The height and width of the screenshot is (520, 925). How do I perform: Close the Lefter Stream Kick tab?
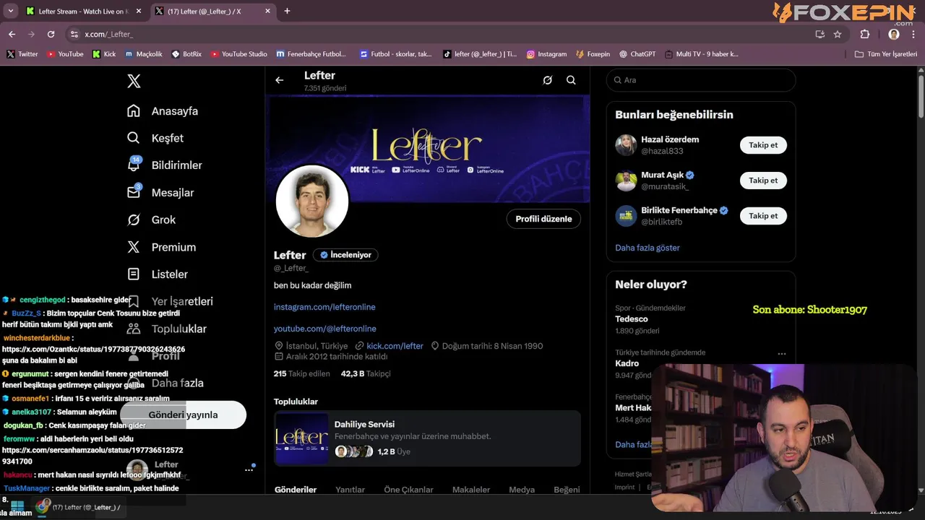(x=139, y=12)
